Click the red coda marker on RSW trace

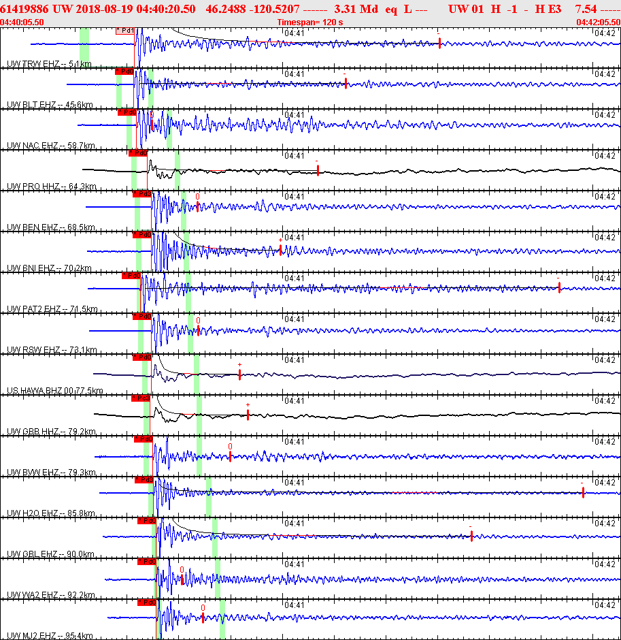[x=199, y=330]
